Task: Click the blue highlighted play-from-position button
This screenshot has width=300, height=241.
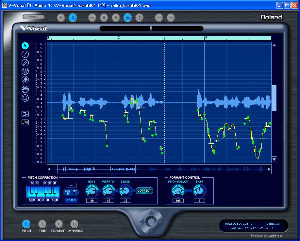Action: click(128, 18)
